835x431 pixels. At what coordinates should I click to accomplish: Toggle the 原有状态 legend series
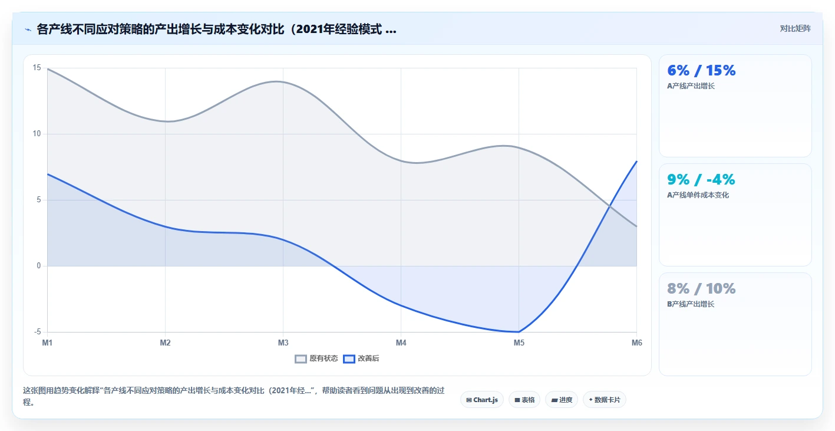[316, 358]
